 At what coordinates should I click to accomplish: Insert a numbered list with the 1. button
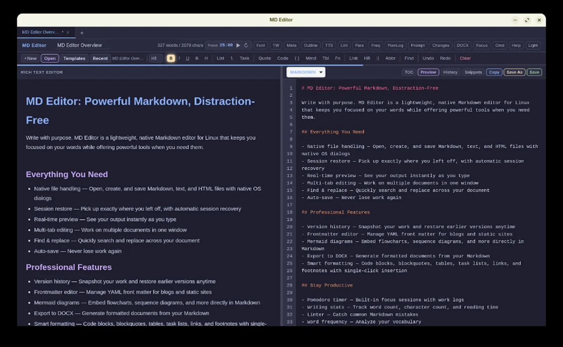tap(232, 58)
